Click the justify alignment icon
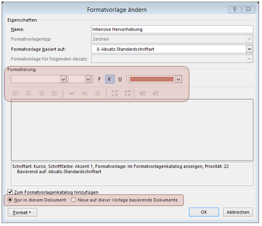Viewport: 262px width, 226px height. pos(54,93)
